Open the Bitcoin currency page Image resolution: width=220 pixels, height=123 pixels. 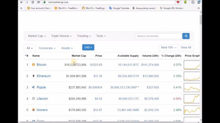41,65
